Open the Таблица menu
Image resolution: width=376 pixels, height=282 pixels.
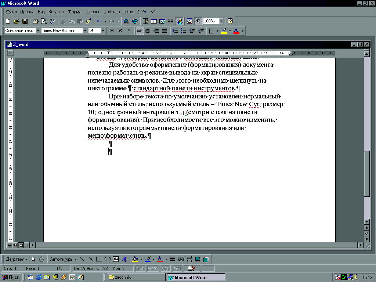[x=112, y=12]
